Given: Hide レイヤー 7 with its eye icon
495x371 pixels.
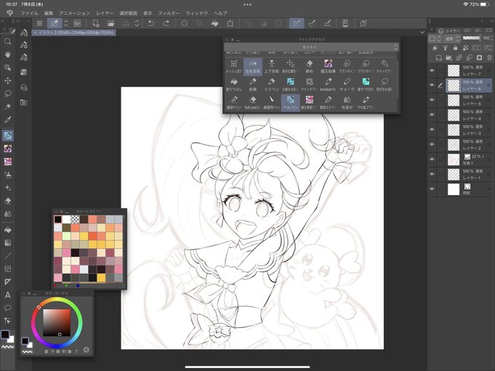Looking at the screenshot, I should tap(432, 71).
